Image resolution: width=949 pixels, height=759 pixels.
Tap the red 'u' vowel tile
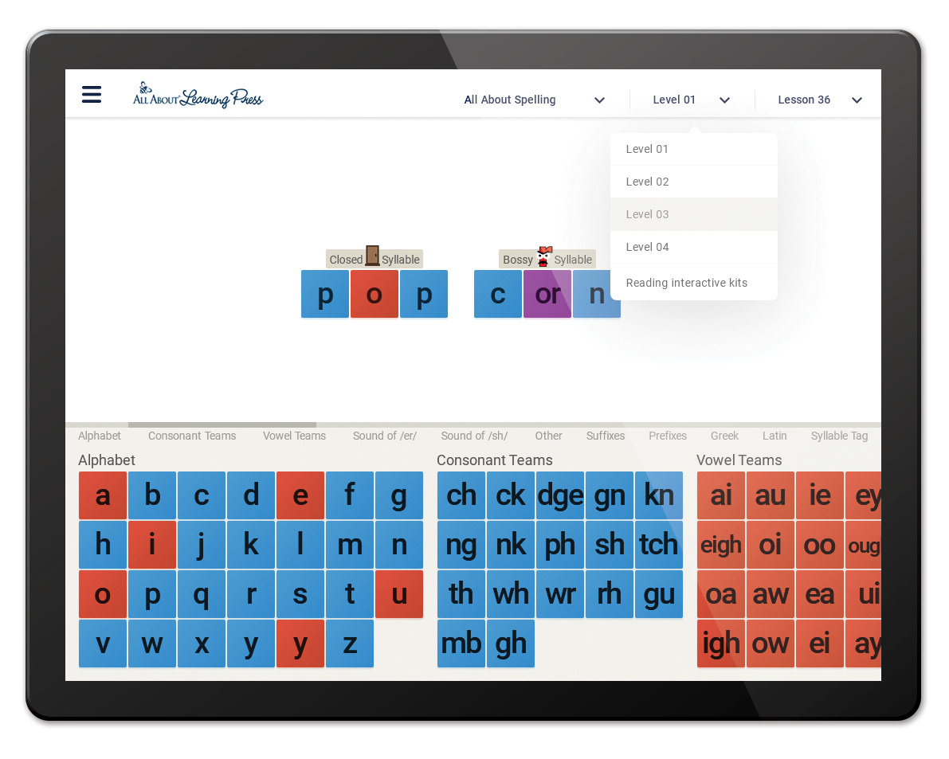click(x=399, y=594)
